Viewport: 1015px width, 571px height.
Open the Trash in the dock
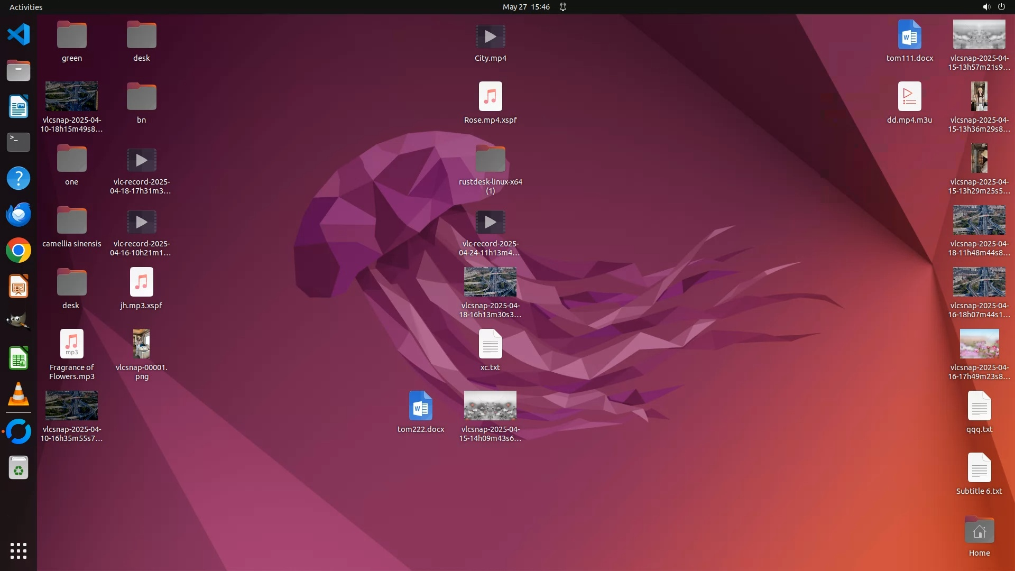[x=19, y=468]
